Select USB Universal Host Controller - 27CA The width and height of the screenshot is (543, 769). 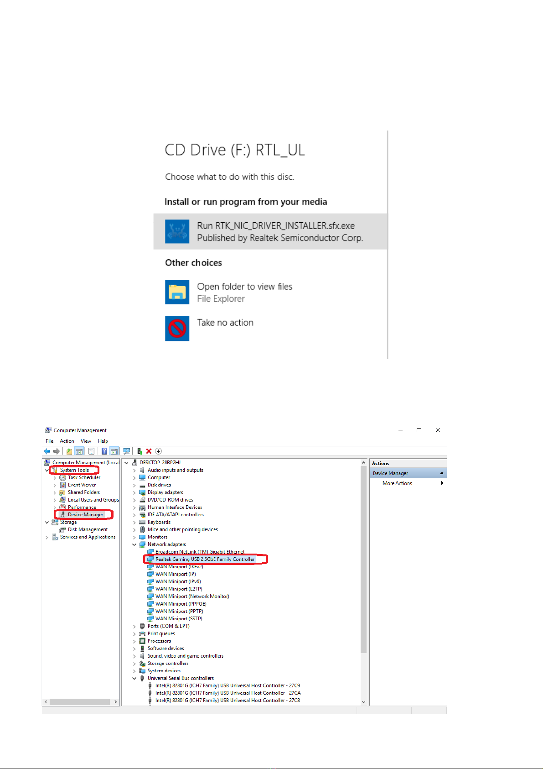[228, 693]
